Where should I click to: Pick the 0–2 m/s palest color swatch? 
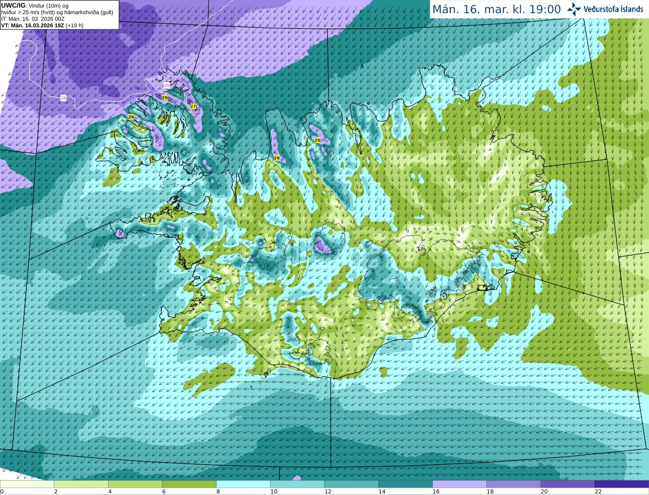coord(27,484)
